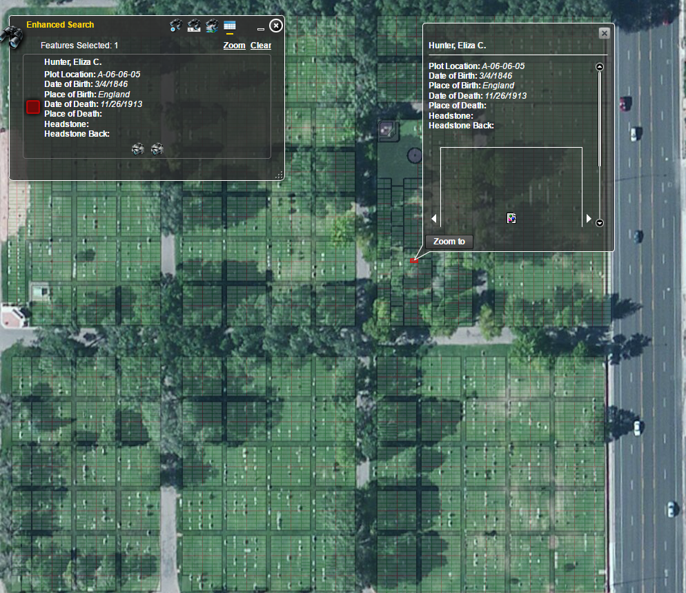Select the text search binoculars icon
This screenshot has width=686, height=593.
(x=194, y=26)
